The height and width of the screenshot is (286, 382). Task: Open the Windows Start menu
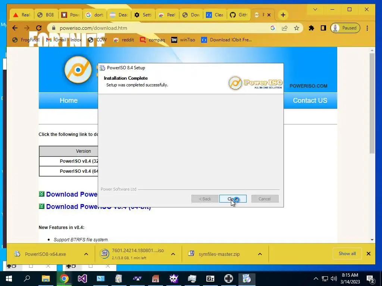pyautogui.click(x=9, y=279)
